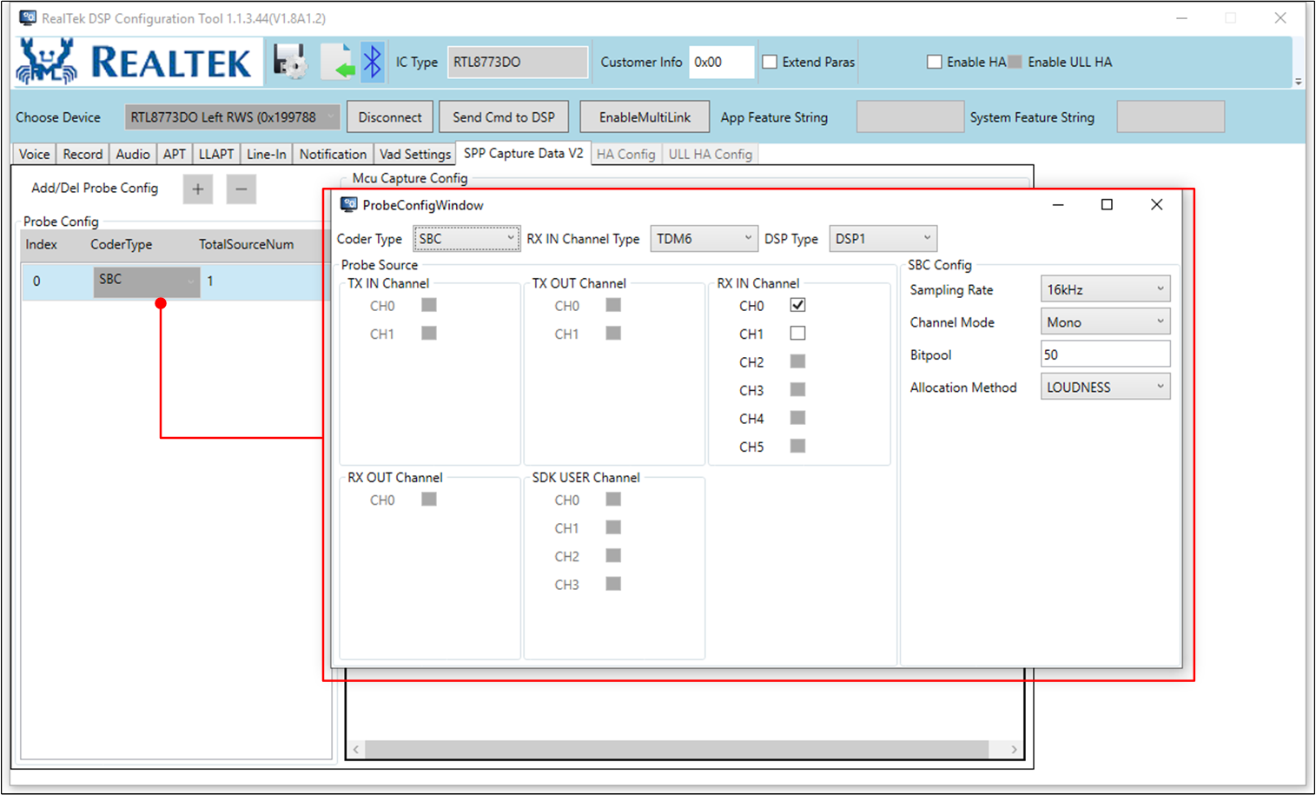Viewport: 1316px width, 795px height.
Task: Toggle Enable ULL HA checkbox
Action: (1015, 62)
